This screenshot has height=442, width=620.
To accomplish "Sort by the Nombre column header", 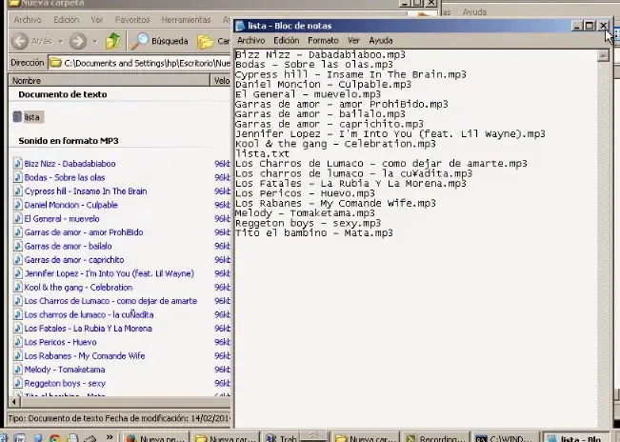I will (x=109, y=81).
